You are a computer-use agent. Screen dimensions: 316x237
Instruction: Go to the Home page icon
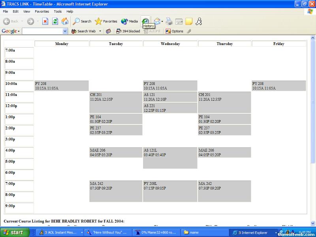tap(65, 21)
